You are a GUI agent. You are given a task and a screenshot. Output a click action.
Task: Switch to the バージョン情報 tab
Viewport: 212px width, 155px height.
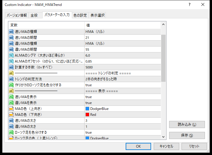point(17,15)
